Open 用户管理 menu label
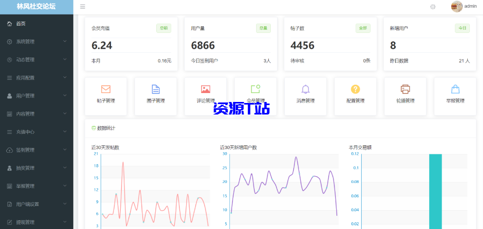Screen dimensions: 483x229 point(25,96)
